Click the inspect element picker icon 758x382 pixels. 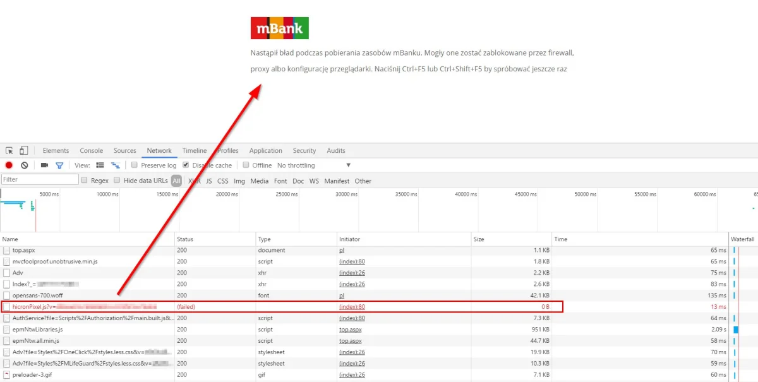tap(9, 151)
